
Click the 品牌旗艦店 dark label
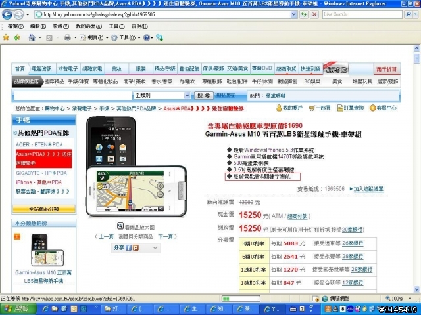click(x=26, y=81)
